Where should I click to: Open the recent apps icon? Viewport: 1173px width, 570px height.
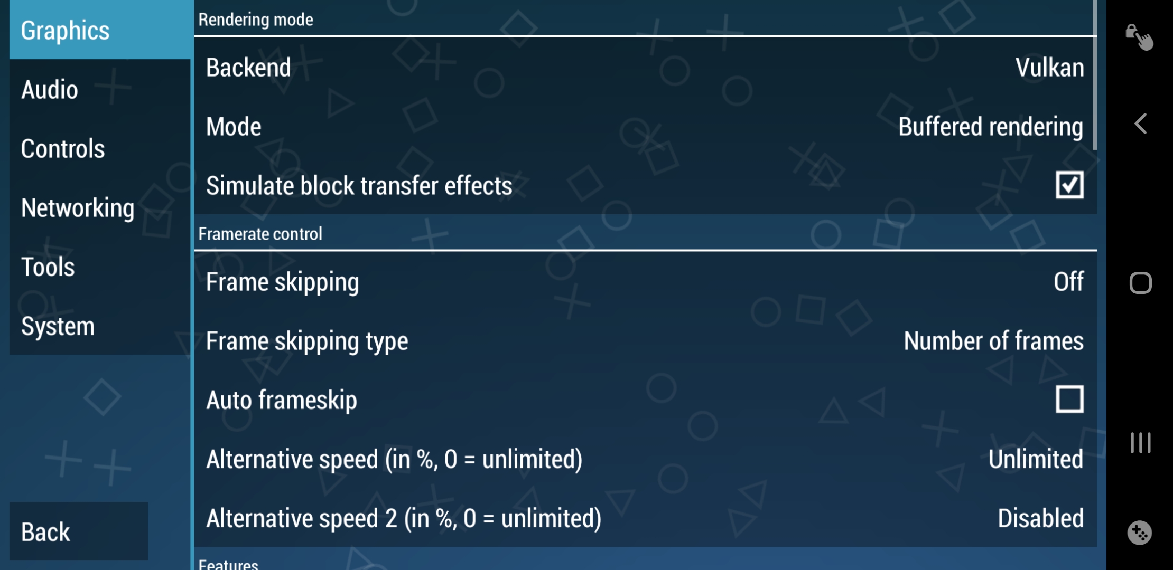[x=1140, y=443]
